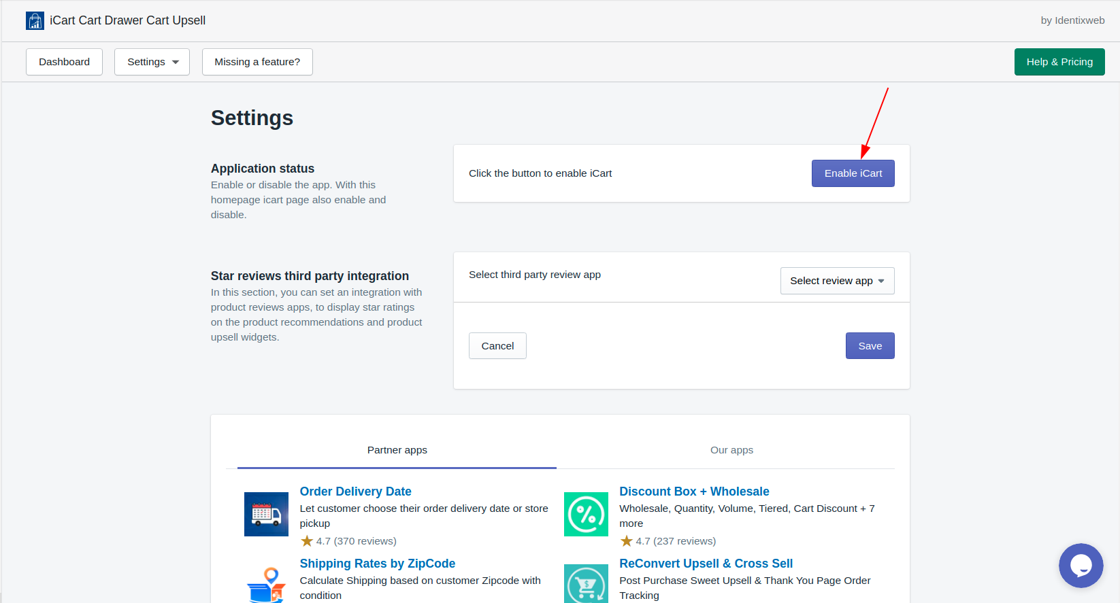
Task: Click the Order Delivery Date truck icon
Action: point(266,514)
